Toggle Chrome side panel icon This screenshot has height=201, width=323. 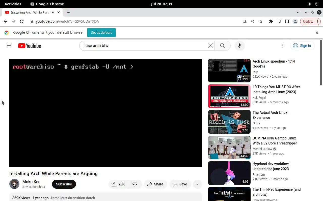287,21
